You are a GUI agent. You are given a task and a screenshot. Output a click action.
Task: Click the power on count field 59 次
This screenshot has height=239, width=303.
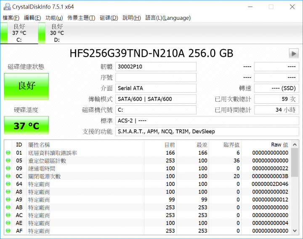point(276,99)
